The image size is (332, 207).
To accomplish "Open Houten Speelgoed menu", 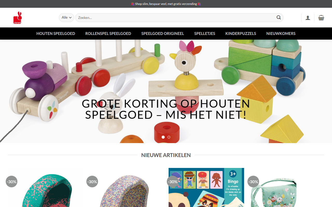I will click(56, 33).
